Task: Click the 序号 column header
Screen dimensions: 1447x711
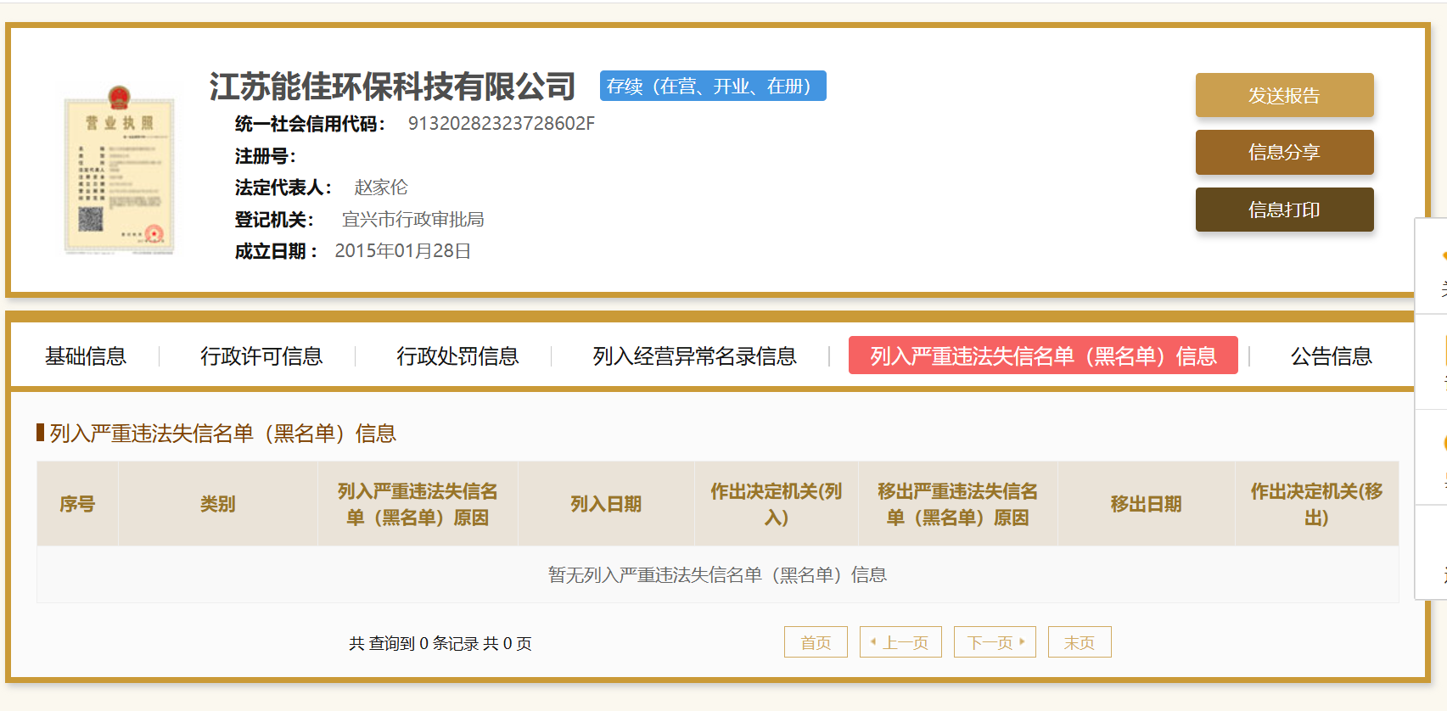Action: pyautogui.click(x=77, y=504)
